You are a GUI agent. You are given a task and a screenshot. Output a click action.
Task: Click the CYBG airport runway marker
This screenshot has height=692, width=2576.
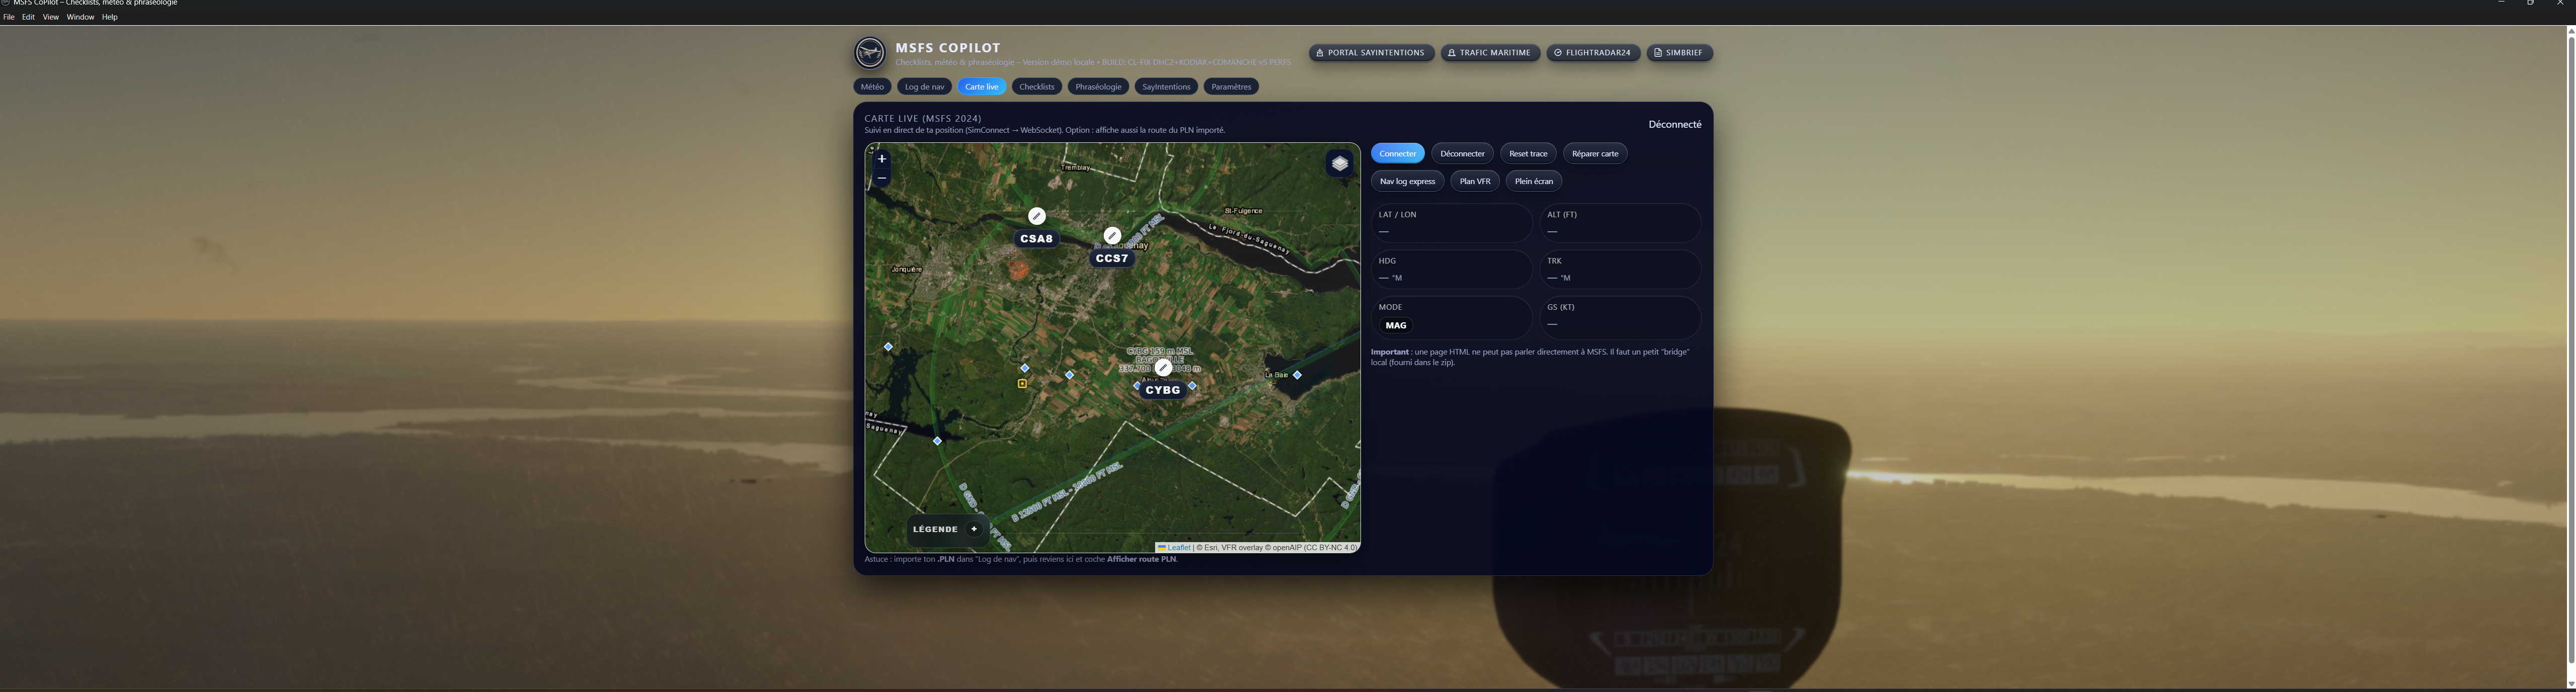click(1163, 368)
